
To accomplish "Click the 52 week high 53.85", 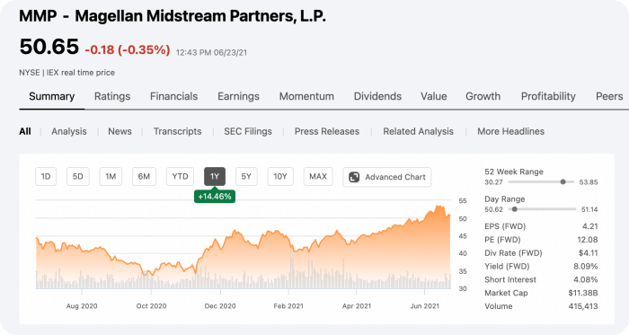I will 589,182.
